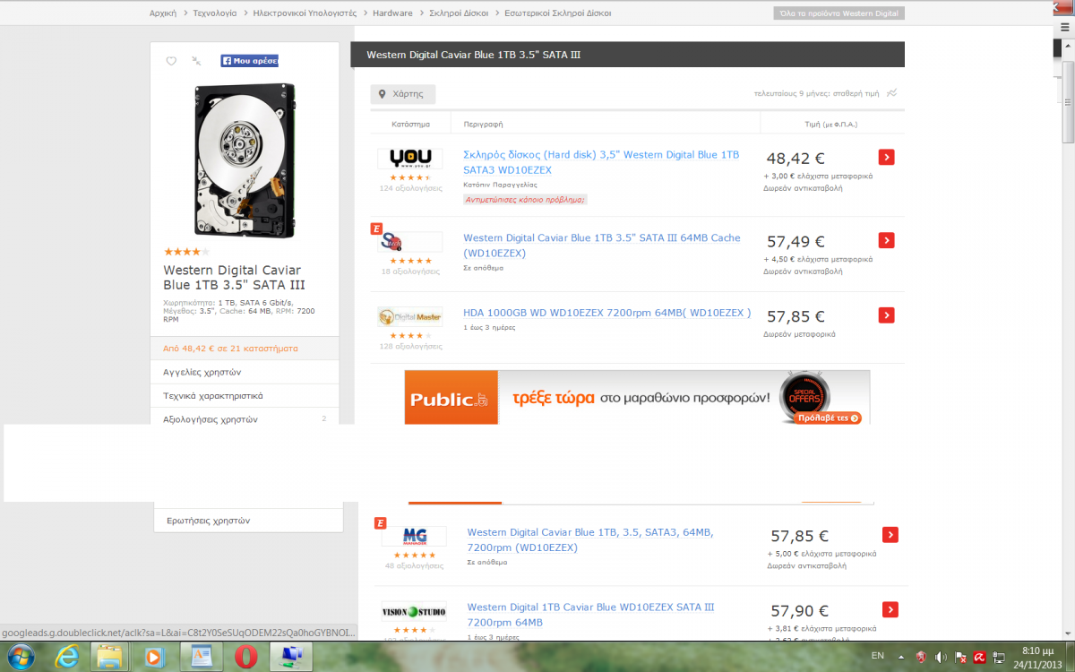Image resolution: width=1075 pixels, height=672 pixels.
Task: Open Avira antivirus tray icon
Action: [981, 658]
